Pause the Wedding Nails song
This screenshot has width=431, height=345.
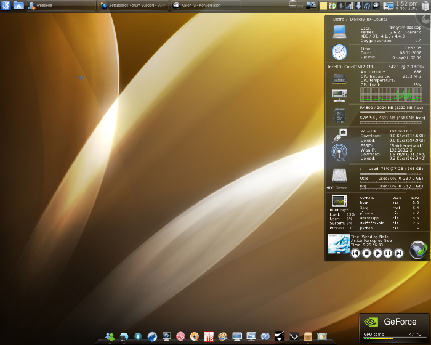[388, 253]
